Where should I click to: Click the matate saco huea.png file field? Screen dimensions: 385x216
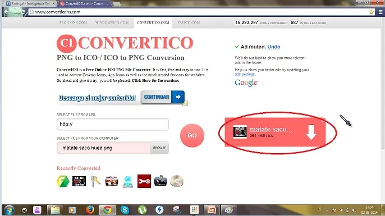tap(103, 148)
